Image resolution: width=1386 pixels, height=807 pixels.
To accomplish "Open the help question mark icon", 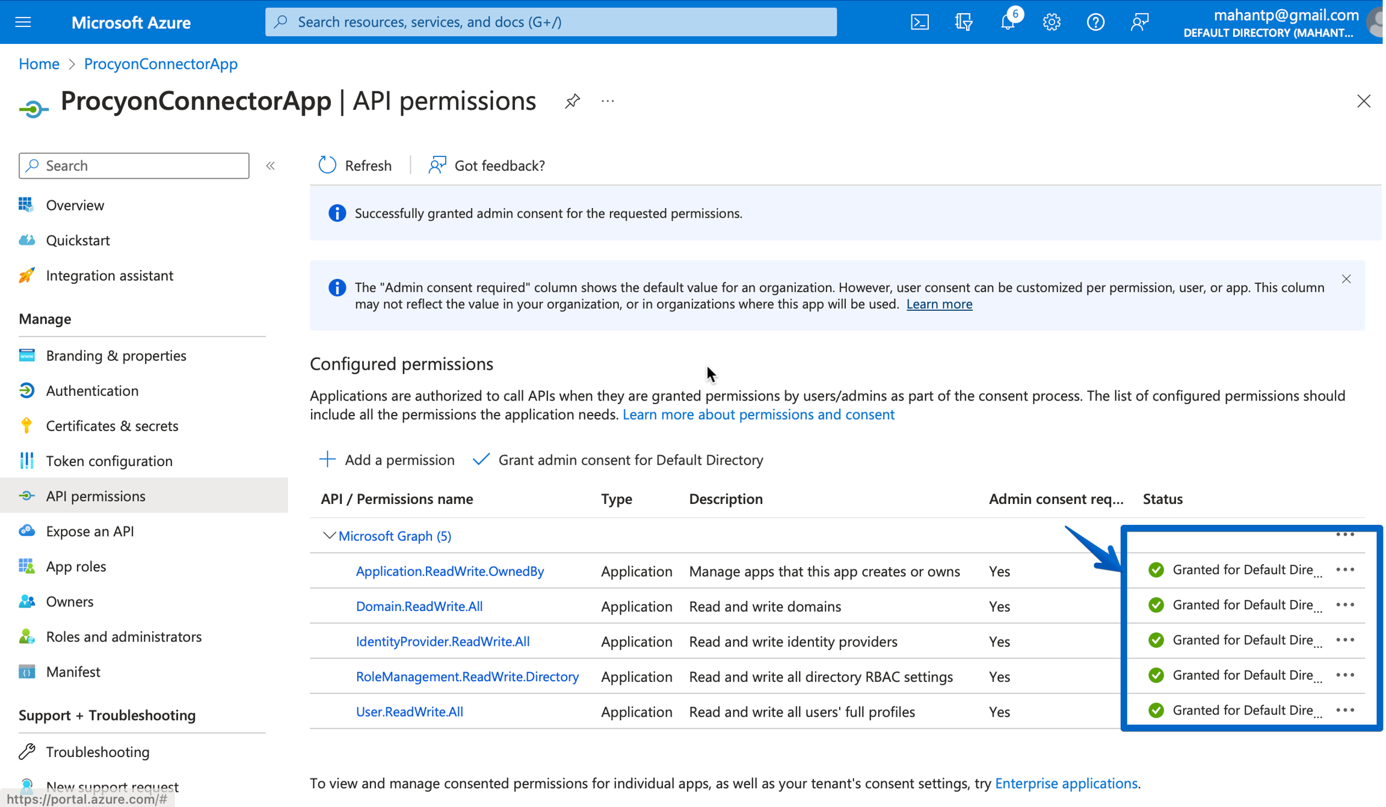I will coord(1095,22).
